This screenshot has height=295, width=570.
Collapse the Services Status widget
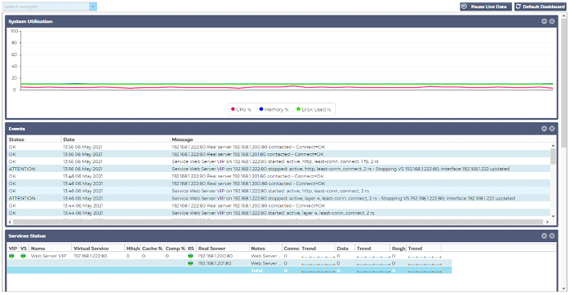(544, 236)
